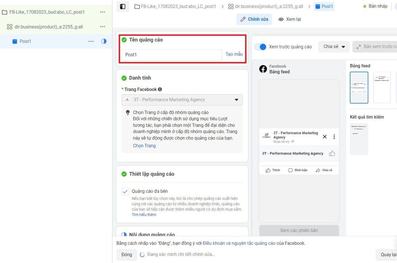Viewport: 397px width, 263px height.
Task: Click Chia sẻ share in ad preview footer
Action: pos(324,170)
